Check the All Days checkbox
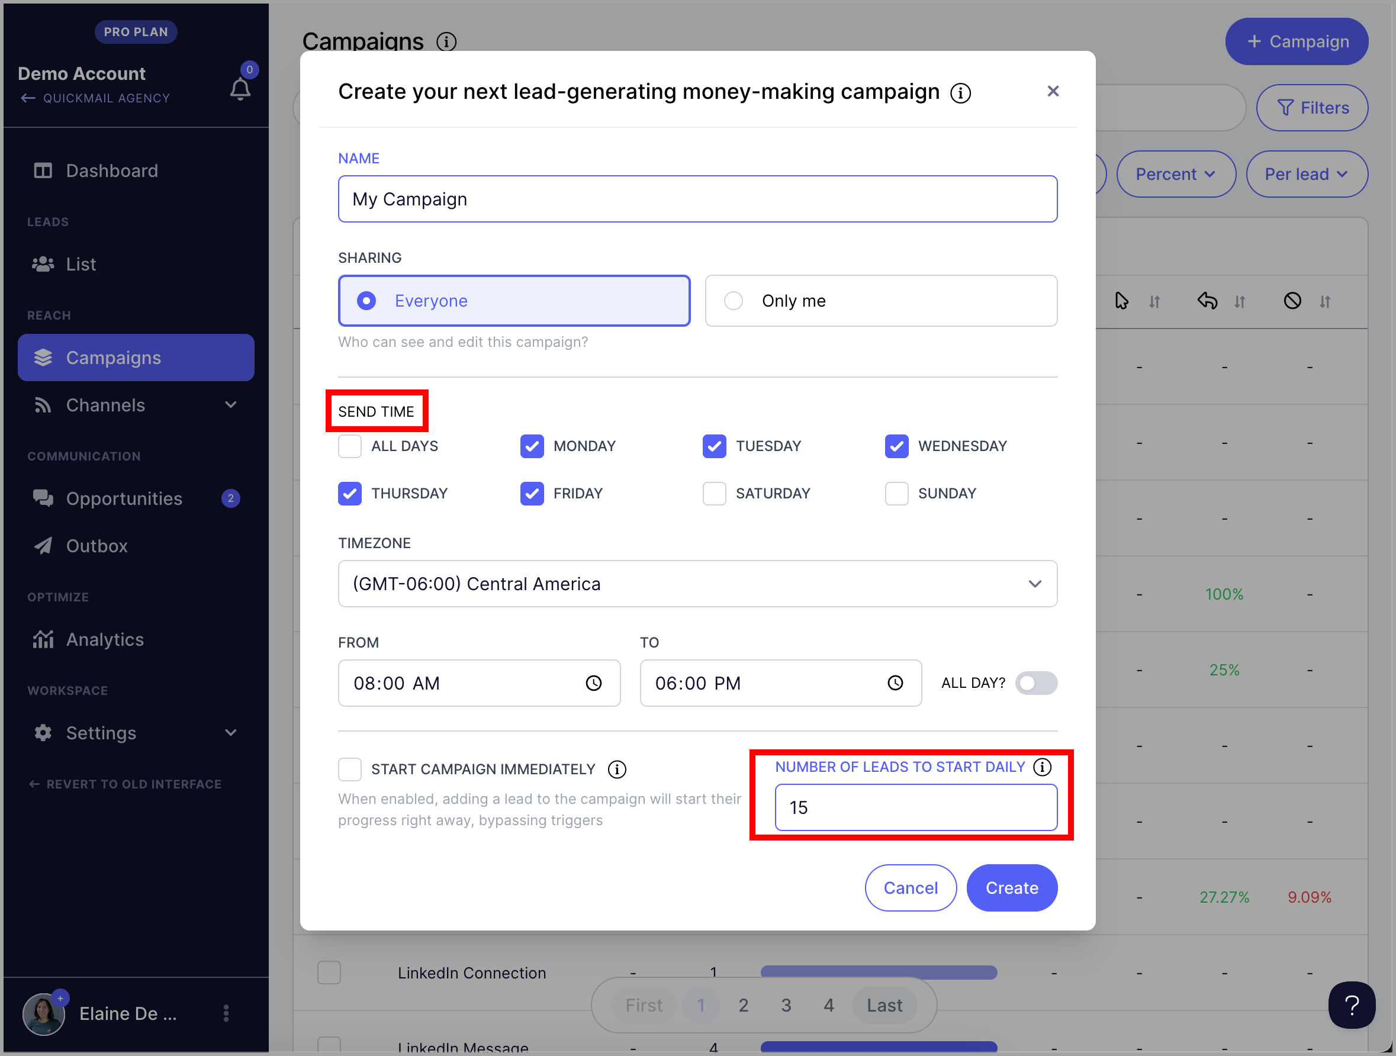 (350, 446)
